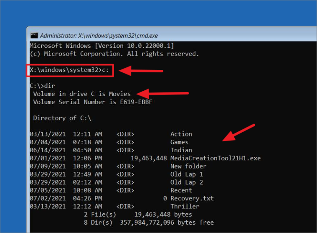Click the C:\>dir command line
This screenshot has height=233, width=317.
pyautogui.click(x=42, y=86)
